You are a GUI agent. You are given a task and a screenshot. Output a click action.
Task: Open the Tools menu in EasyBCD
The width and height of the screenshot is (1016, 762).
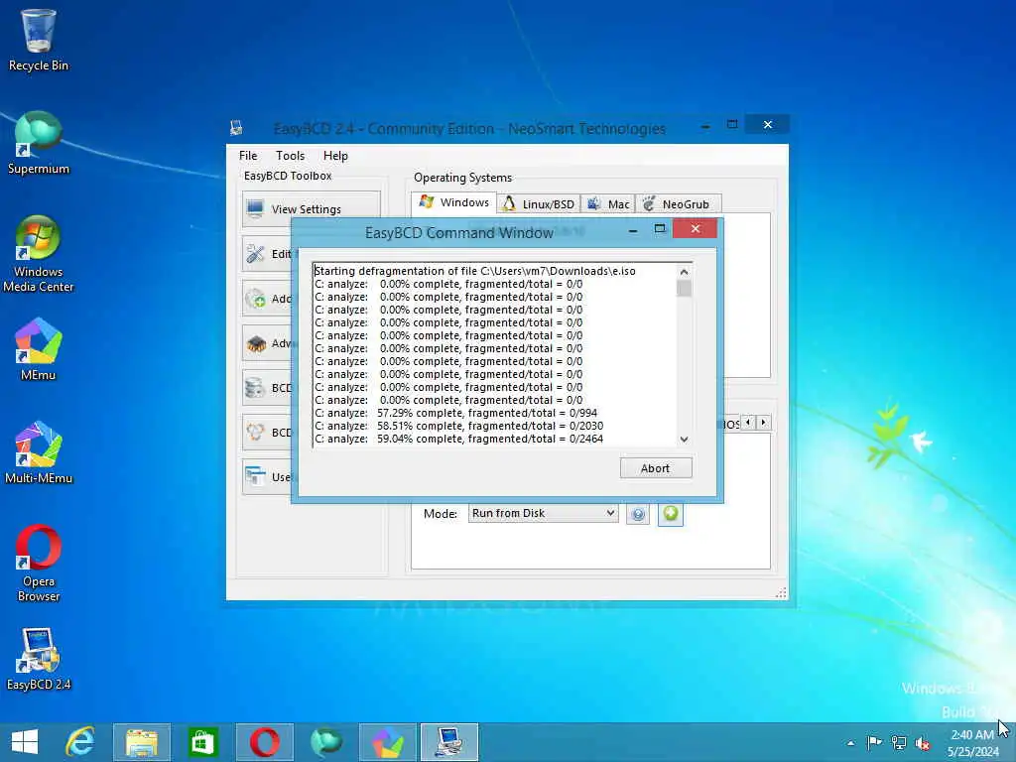290,156
